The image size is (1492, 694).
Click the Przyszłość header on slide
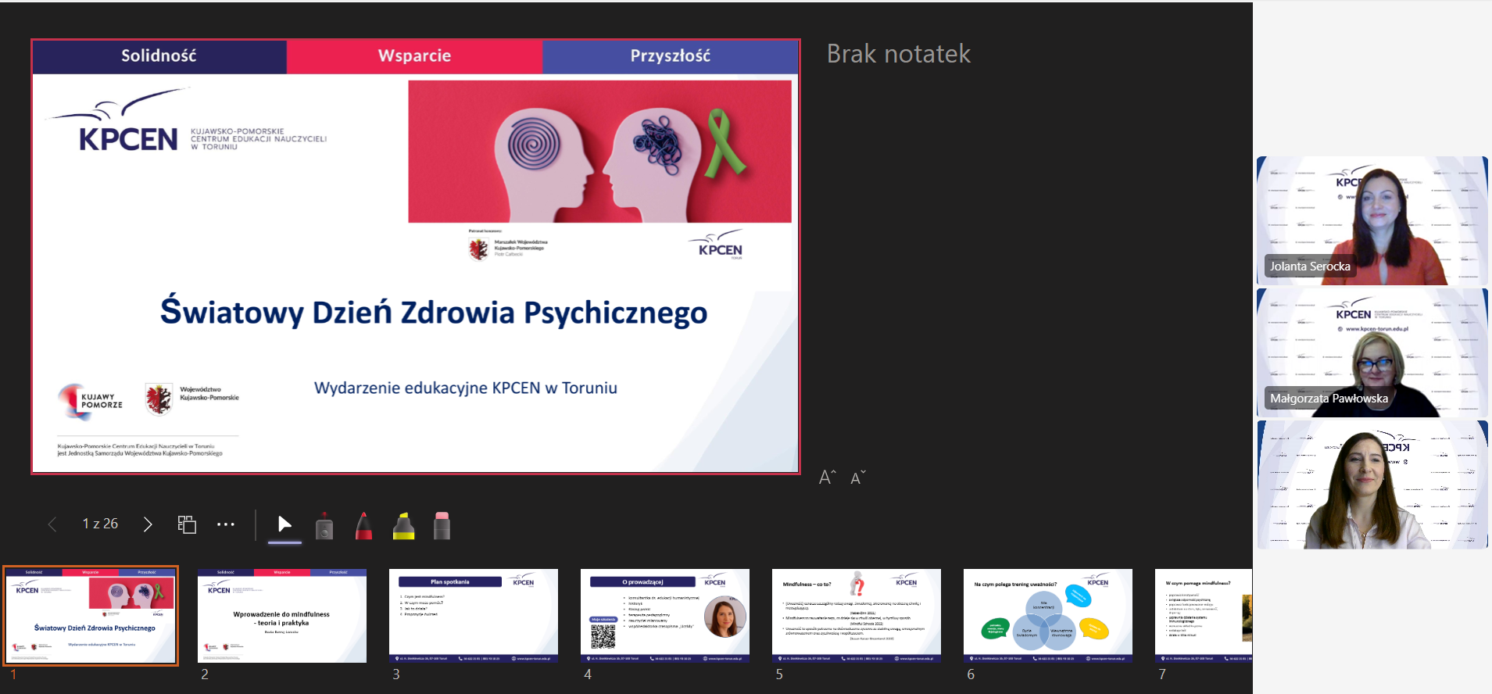pyautogui.click(x=671, y=56)
